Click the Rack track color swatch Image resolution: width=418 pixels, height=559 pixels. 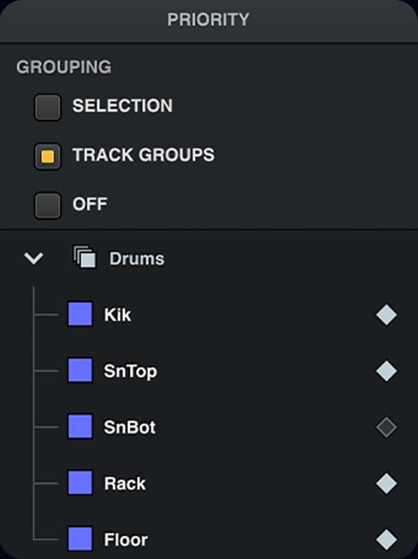click(81, 482)
